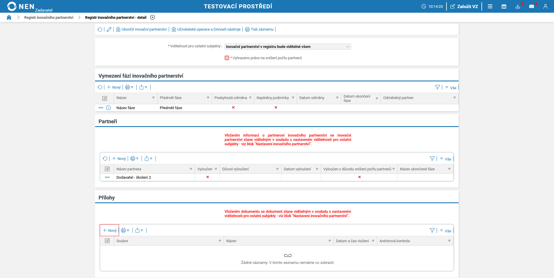The width and height of the screenshot is (554, 278).
Task: Select the Předmět fáze cell value
Action: point(171,108)
